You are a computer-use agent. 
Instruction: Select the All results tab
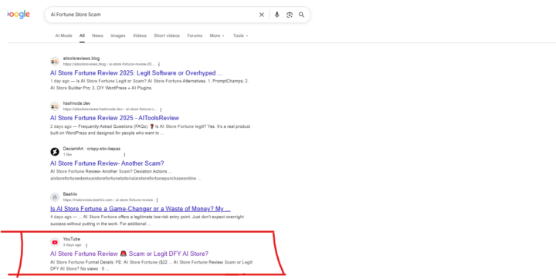coord(82,35)
